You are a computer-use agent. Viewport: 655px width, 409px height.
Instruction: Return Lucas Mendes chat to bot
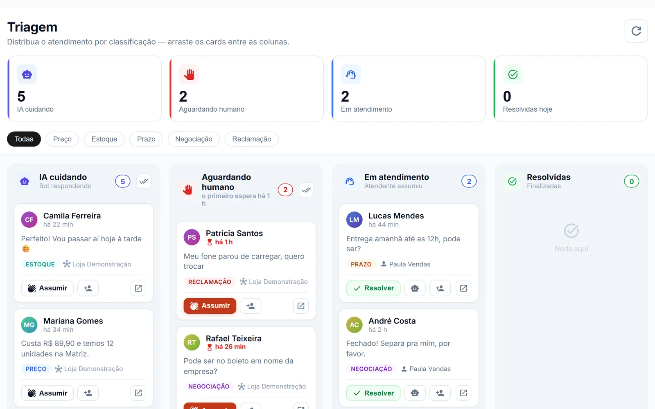pyautogui.click(x=415, y=288)
